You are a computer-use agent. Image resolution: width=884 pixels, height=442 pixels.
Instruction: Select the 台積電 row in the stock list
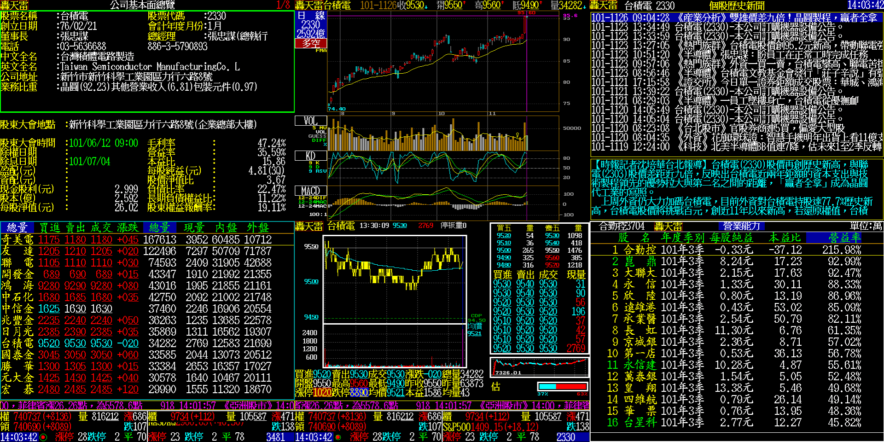(147, 343)
